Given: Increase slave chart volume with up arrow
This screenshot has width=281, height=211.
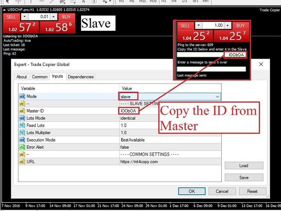Looking at the screenshot, I should pyautogui.click(x=54, y=17).
